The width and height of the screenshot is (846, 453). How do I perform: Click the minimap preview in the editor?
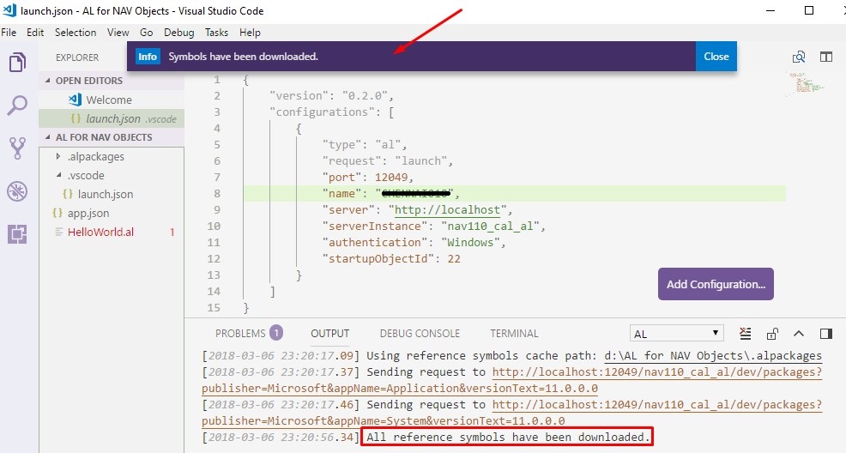pyautogui.click(x=806, y=83)
